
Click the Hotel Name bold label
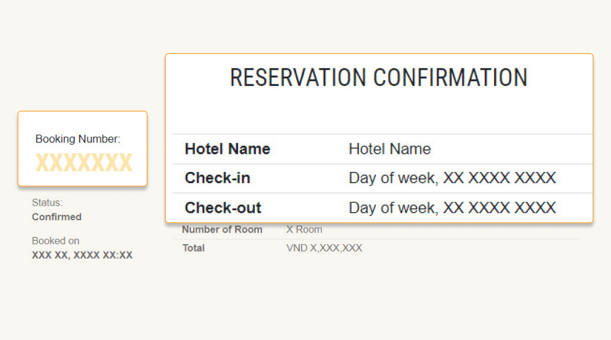pos(228,149)
